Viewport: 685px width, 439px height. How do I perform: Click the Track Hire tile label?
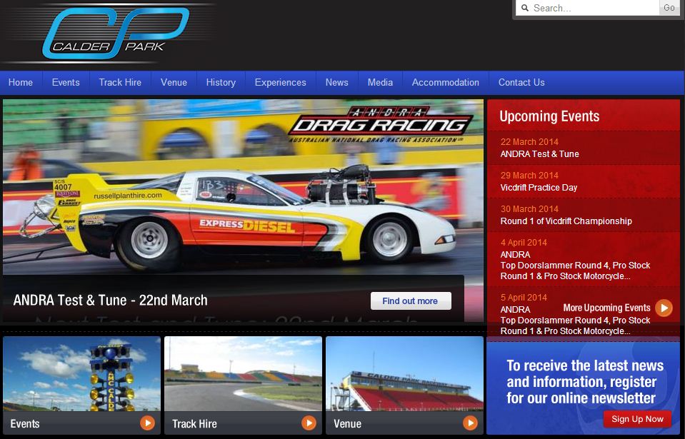tap(194, 424)
